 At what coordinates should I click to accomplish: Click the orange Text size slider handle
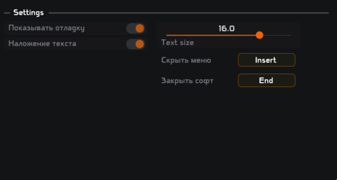click(260, 35)
